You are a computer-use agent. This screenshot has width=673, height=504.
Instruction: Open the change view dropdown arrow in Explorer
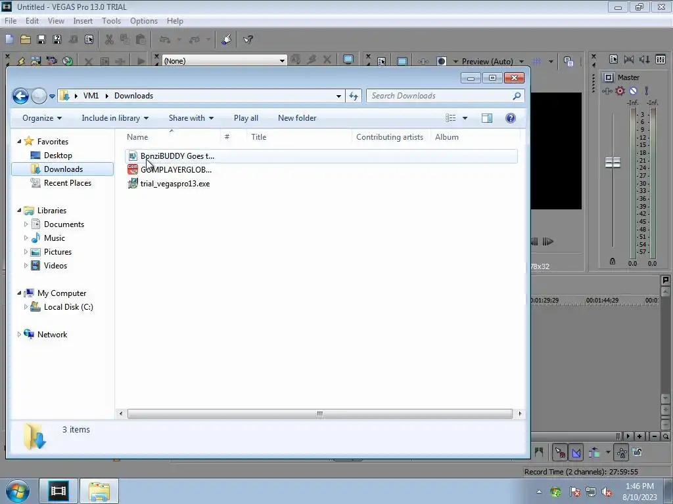pos(465,118)
